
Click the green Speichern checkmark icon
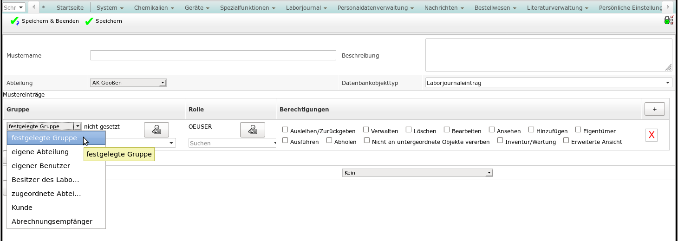pyautogui.click(x=90, y=21)
